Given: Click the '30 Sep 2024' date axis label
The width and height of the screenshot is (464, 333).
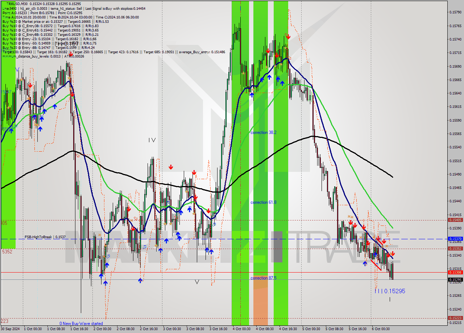Looking at the screenshot, I should 10,329.
